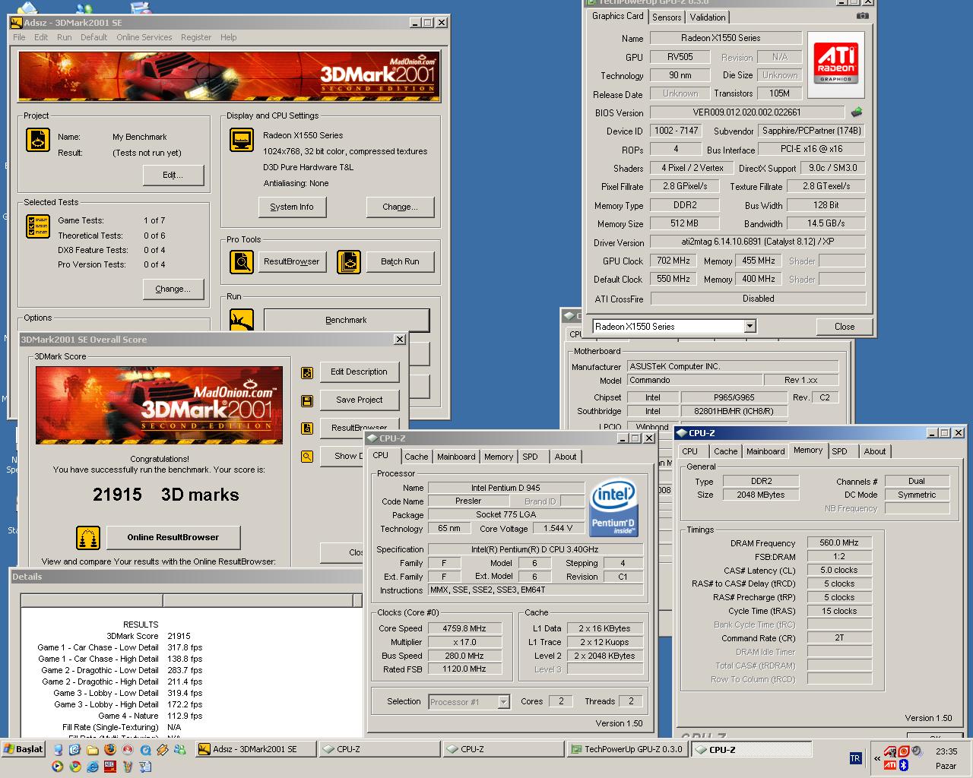Open the Run menu in 3DMark2001
The height and width of the screenshot is (778, 973).
coord(64,37)
